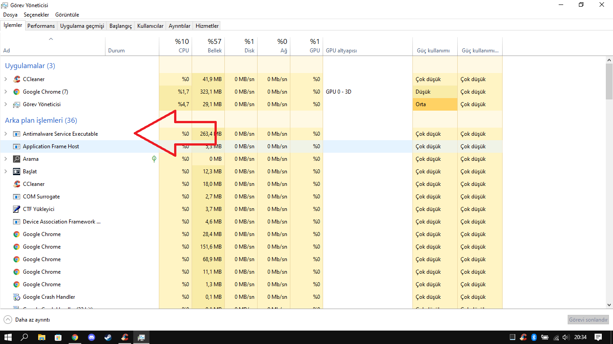Select the COM Surrogate process name
Screen dimensions: 613x344
41,197
